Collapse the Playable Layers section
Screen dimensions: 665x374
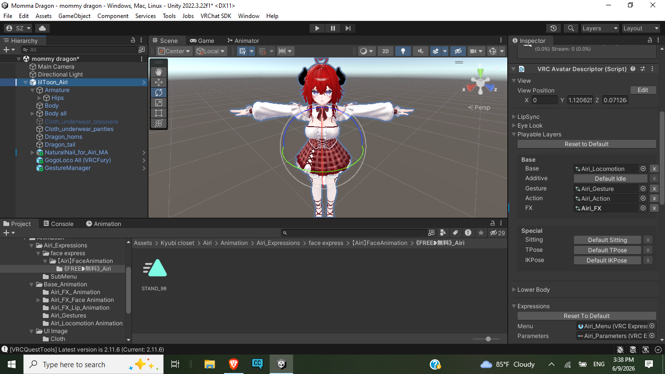(x=514, y=134)
